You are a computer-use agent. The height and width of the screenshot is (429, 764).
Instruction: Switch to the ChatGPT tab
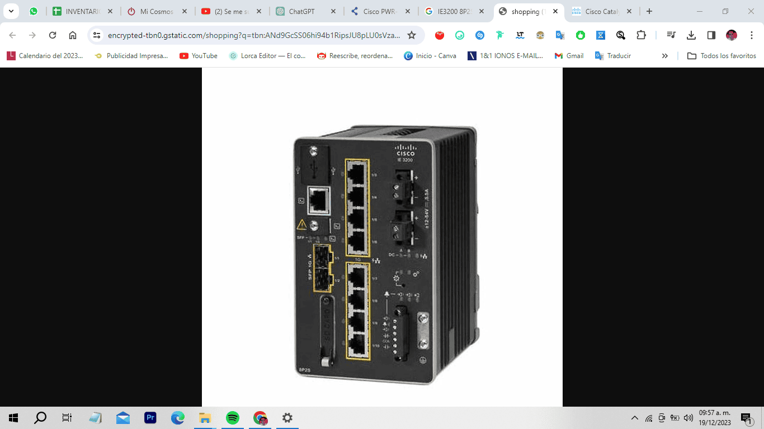coord(306,11)
